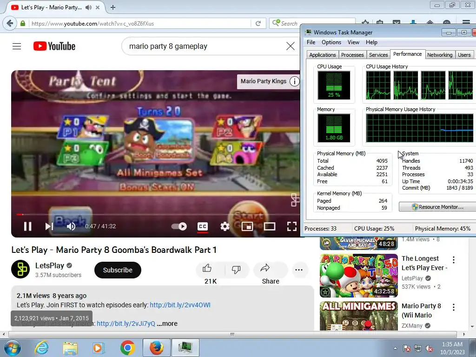
Task: Pause the video playback
Action: click(27, 226)
